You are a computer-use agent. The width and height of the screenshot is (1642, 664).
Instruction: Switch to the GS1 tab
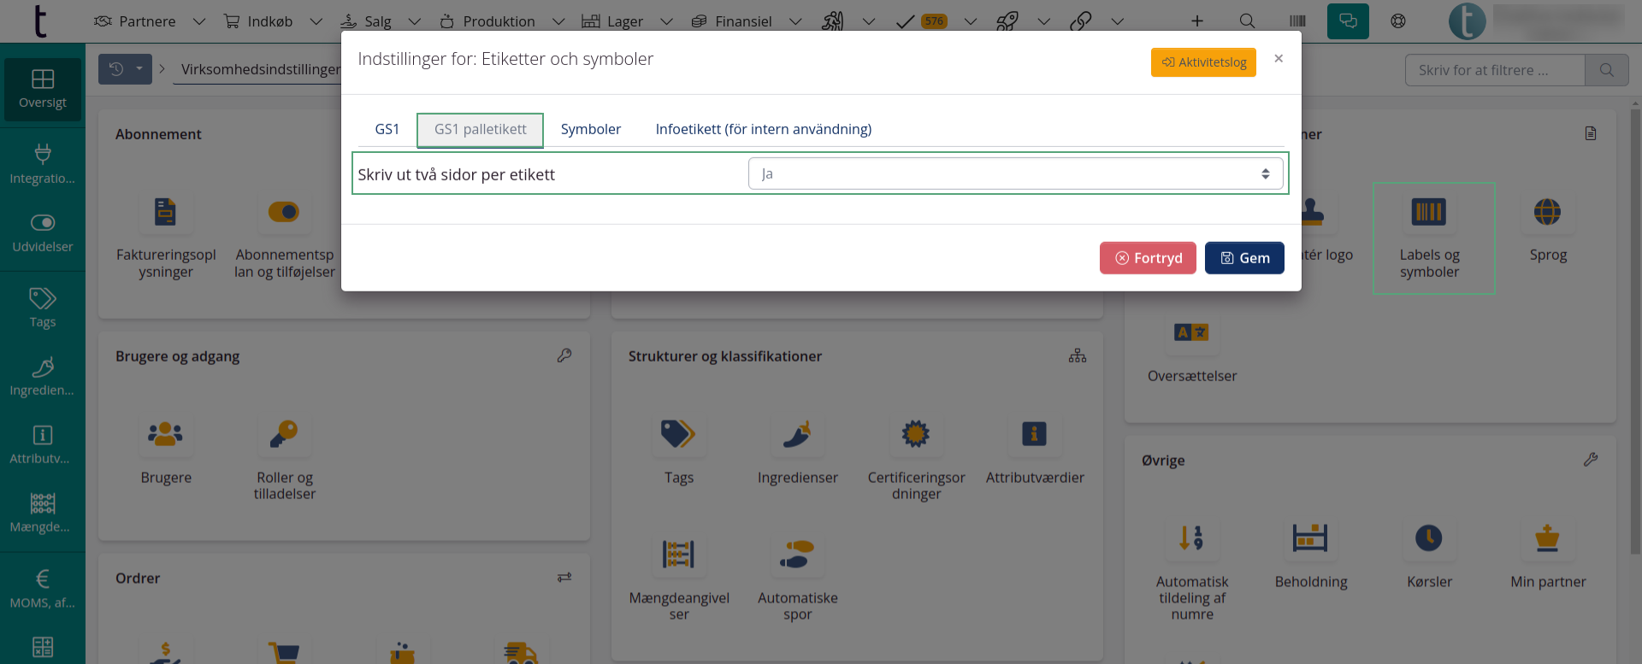point(387,129)
